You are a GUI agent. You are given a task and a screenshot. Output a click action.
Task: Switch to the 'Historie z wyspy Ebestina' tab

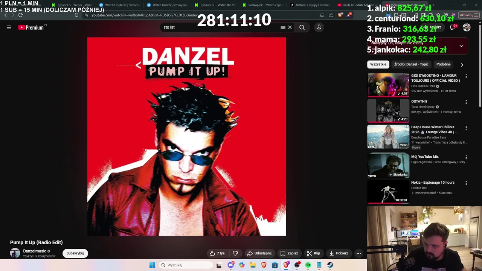(310, 5)
